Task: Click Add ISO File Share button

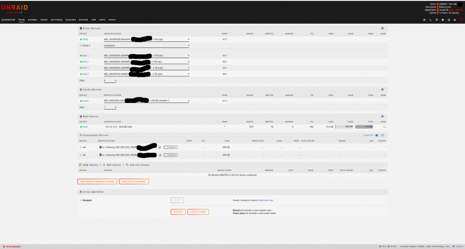Action: (134, 182)
